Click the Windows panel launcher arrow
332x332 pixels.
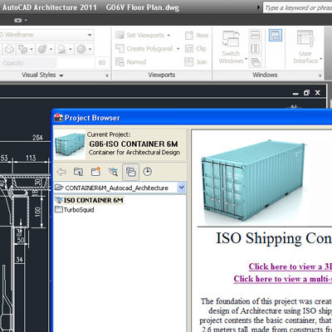click(x=320, y=76)
